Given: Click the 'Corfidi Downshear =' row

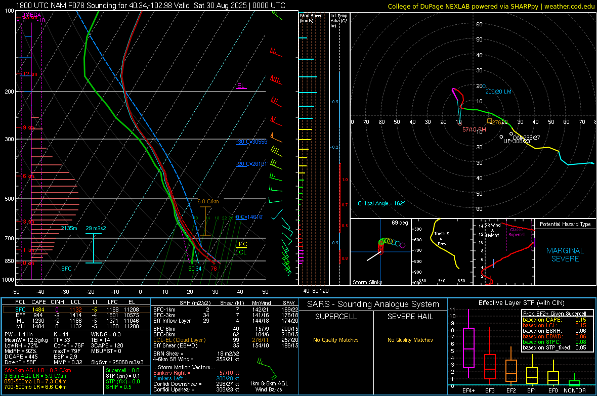Looking at the screenshot, I should [x=196, y=384].
